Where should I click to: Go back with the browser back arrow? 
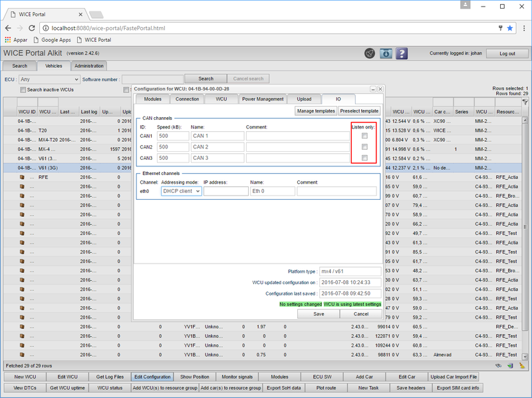pos(8,28)
